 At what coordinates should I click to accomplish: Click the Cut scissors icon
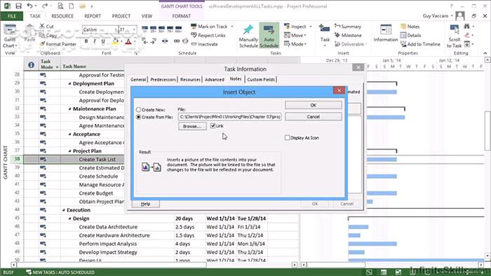click(42, 26)
